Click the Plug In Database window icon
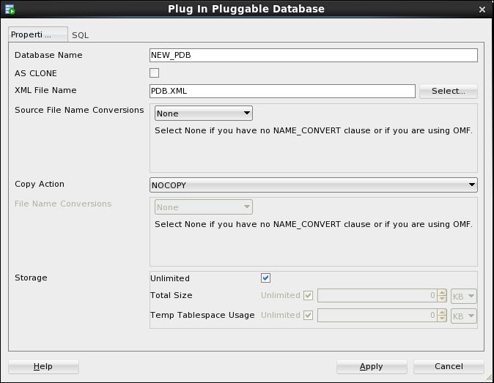 pos(10,10)
